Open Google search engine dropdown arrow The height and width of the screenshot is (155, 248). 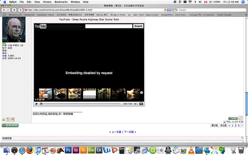pyautogui.click(x=176, y=10)
